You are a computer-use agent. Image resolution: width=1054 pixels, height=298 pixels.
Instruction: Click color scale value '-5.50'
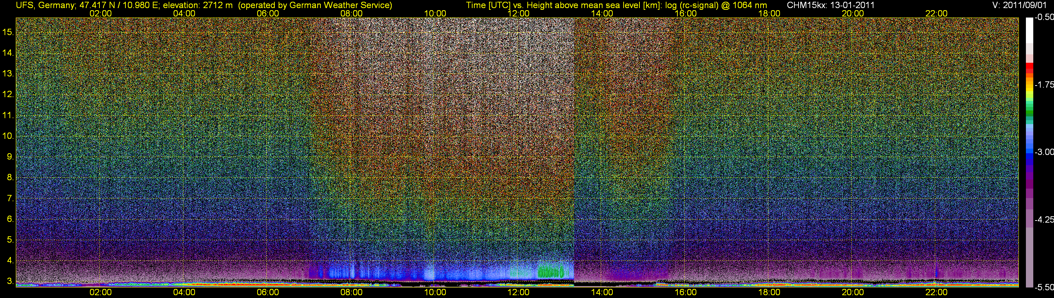(1044, 287)
